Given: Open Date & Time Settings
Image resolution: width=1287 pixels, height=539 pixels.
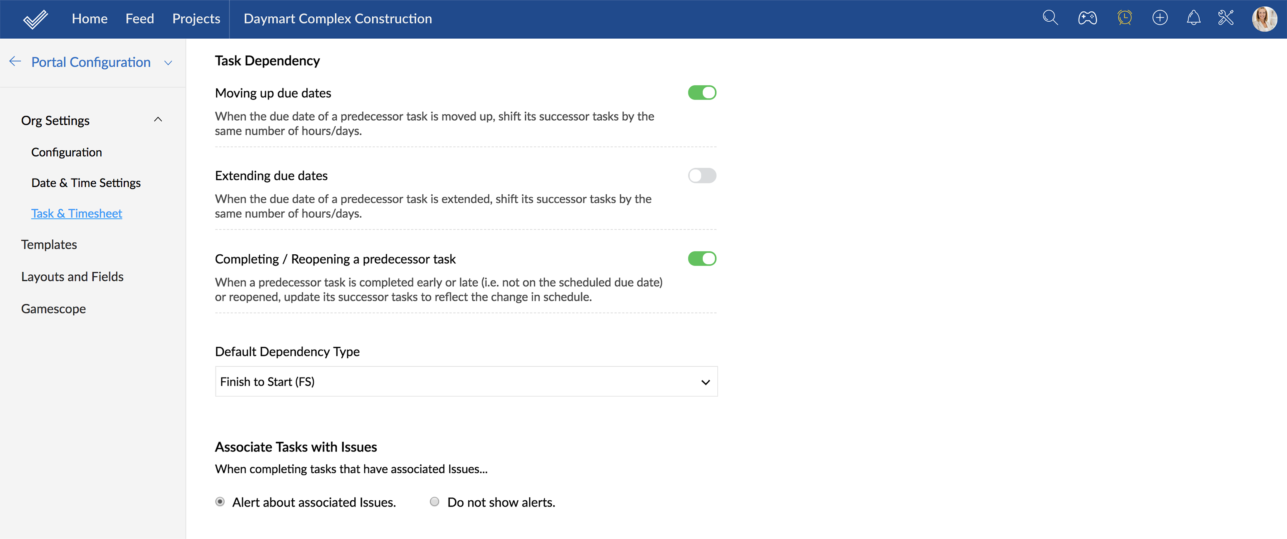Looking at the screenshot, I should coord(86,183).
